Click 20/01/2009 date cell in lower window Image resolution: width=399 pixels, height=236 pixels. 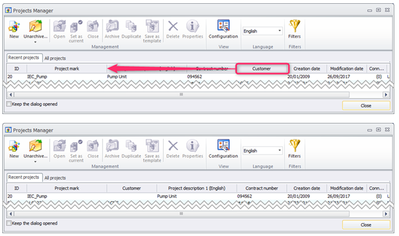pyautogui.click(x=299, y=196)
